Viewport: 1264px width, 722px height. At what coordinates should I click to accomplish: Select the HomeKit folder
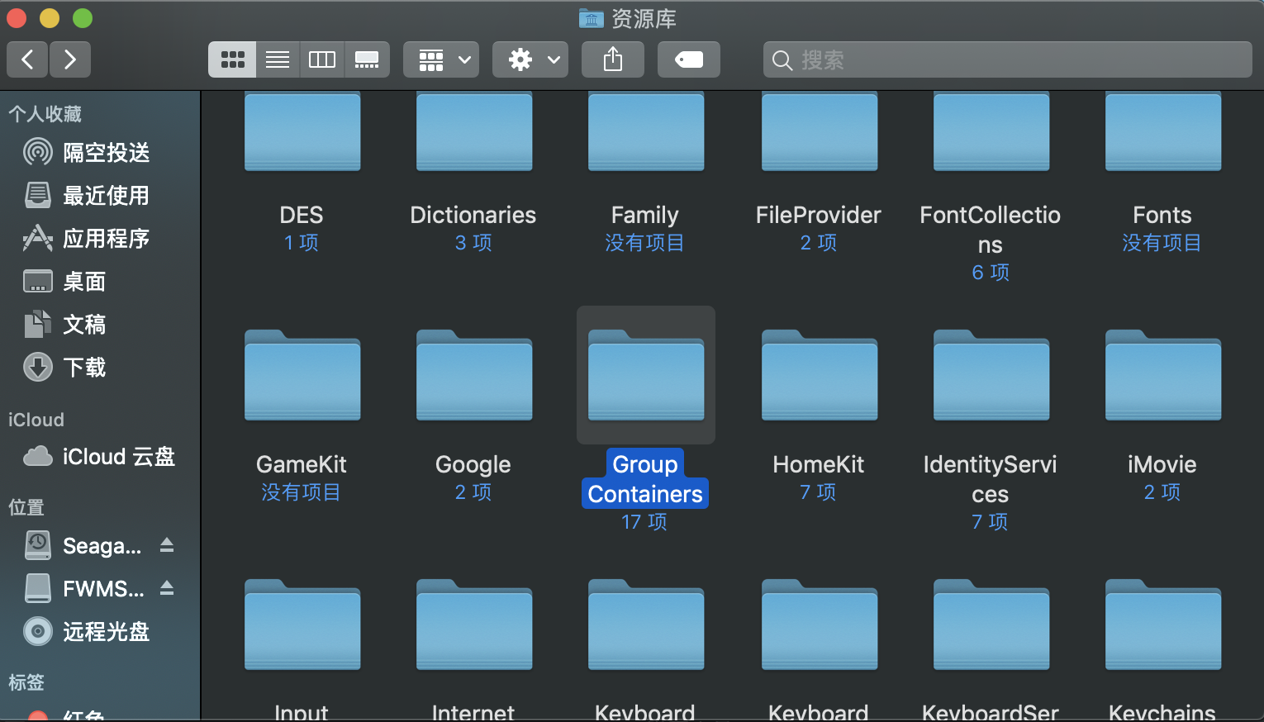[820, 376]
